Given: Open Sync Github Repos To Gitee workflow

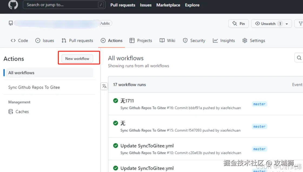Looking at the screenshot, I should click(x=34, y=87).
